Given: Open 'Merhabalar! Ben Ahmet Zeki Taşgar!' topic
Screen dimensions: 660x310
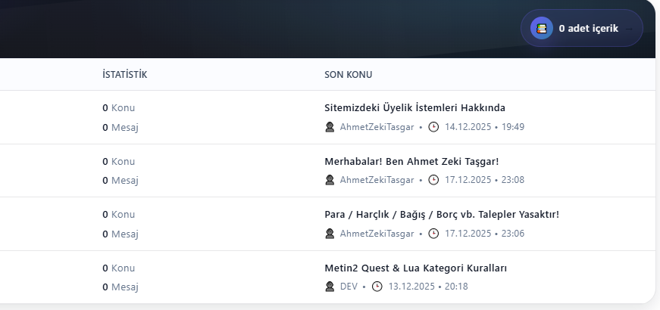Looking at the screenshot, I should click(411, 161).
